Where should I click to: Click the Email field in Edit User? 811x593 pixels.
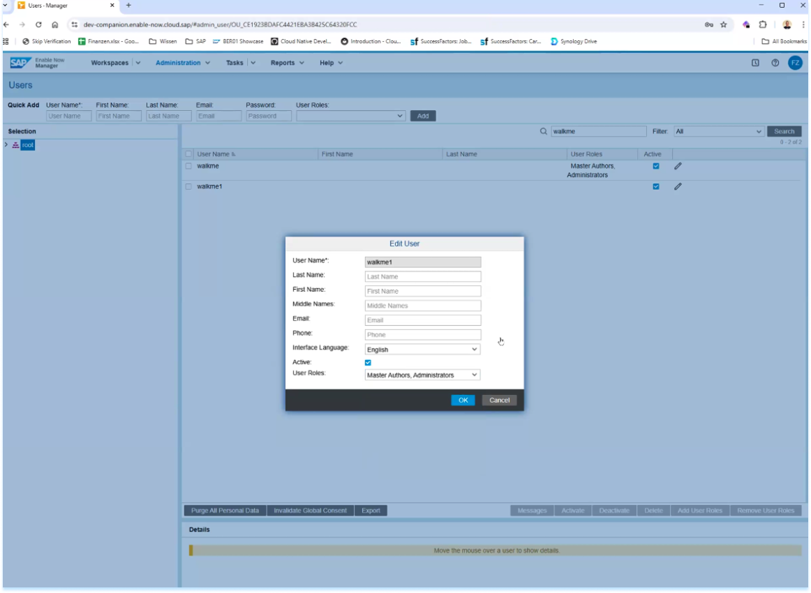point(422,320)
